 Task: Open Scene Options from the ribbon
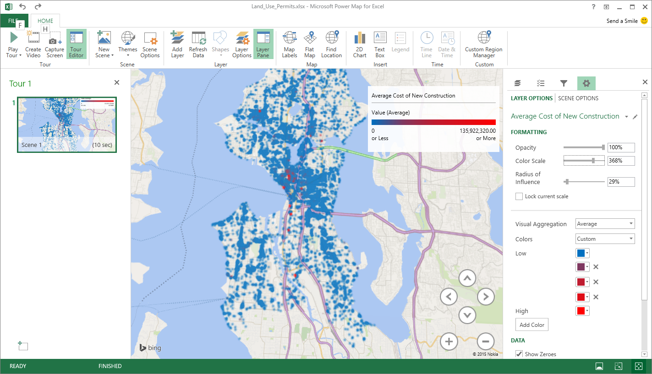(x=150, y=45)
